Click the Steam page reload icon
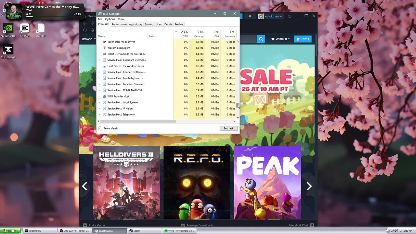This screenshot has height=234, width=416. (x=85, y=30)
